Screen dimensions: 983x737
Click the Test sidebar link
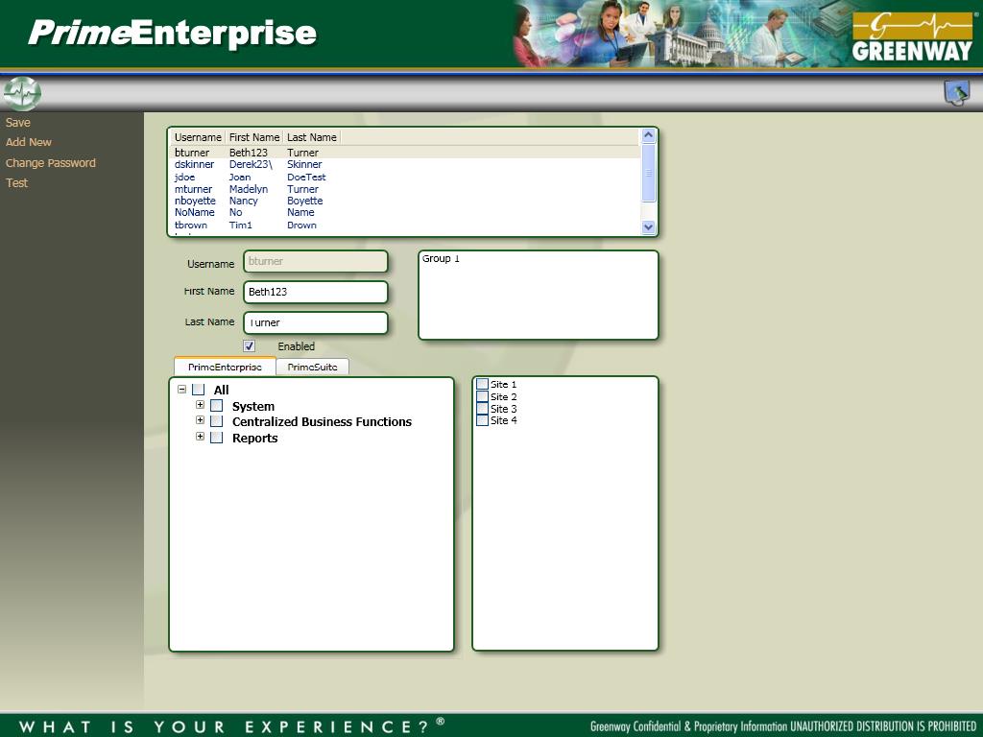coord(17,183)
